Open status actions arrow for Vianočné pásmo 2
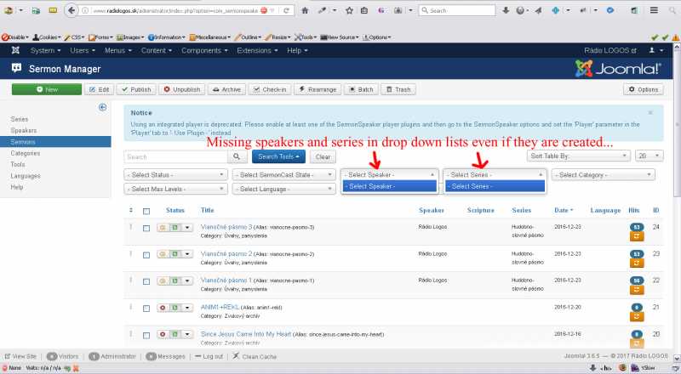The image size is (681, 374). [x=187, y=254]
